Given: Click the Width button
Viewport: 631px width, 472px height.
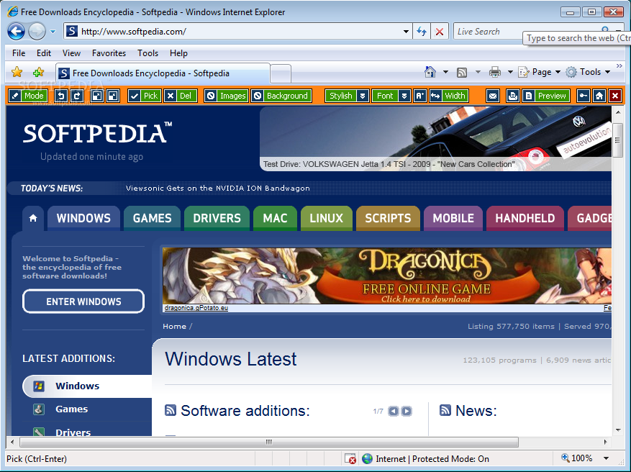Looking at the screenshot, I should click(449, 96).
